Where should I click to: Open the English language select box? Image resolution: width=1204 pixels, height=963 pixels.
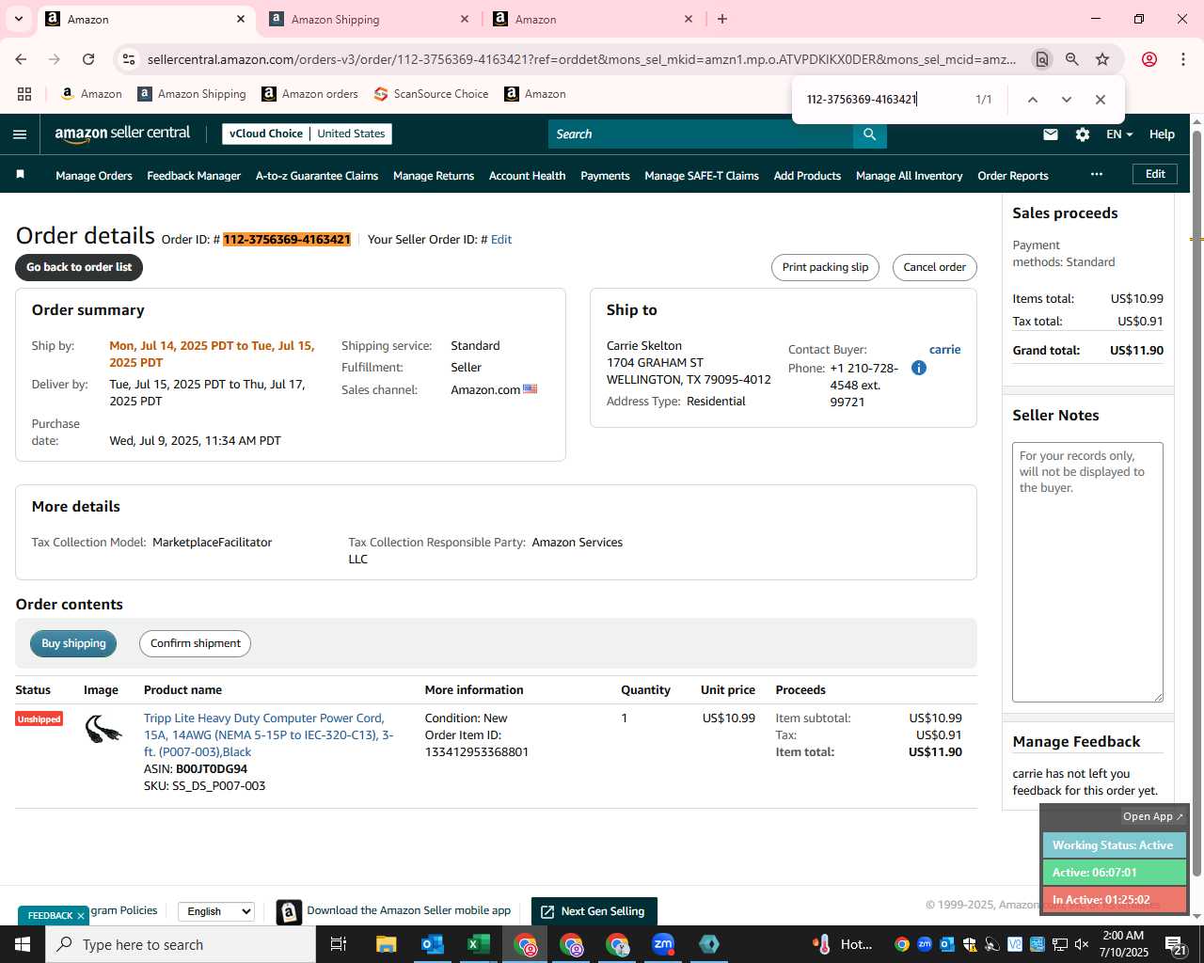coord(216,911)
